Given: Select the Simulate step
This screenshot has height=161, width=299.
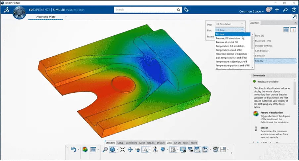Looking at the screenshot, I should click(x=260, y=56).
